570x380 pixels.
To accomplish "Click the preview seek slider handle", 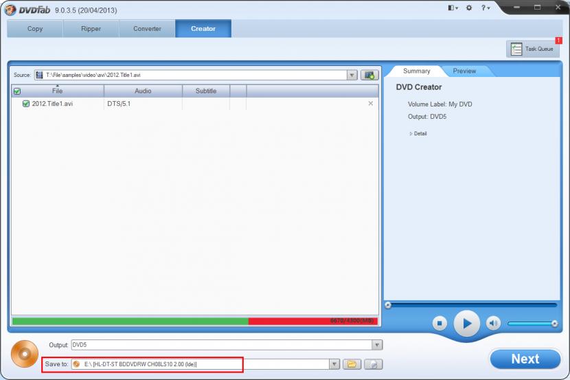I will click(388, 305).
